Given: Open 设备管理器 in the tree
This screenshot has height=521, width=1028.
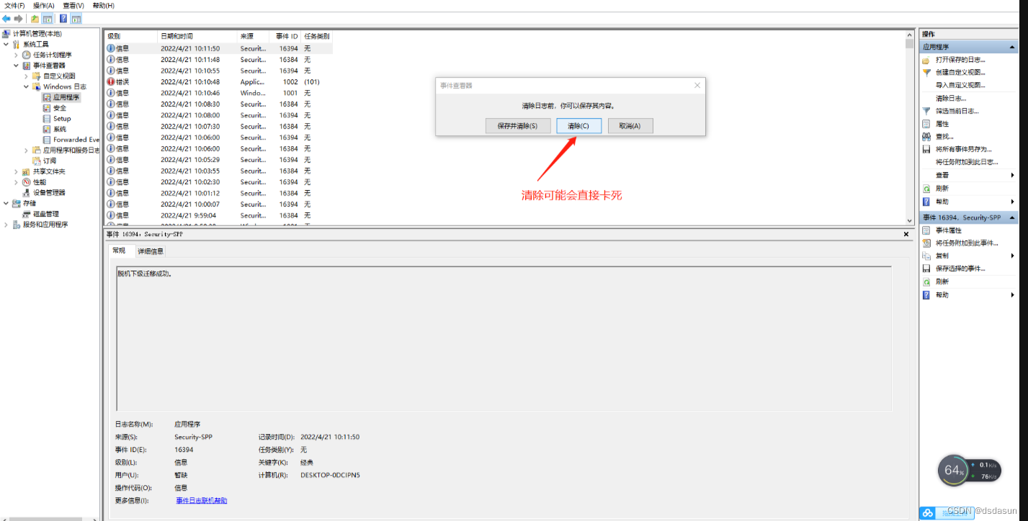Looking at the screenshot, I should coord(49,193).
